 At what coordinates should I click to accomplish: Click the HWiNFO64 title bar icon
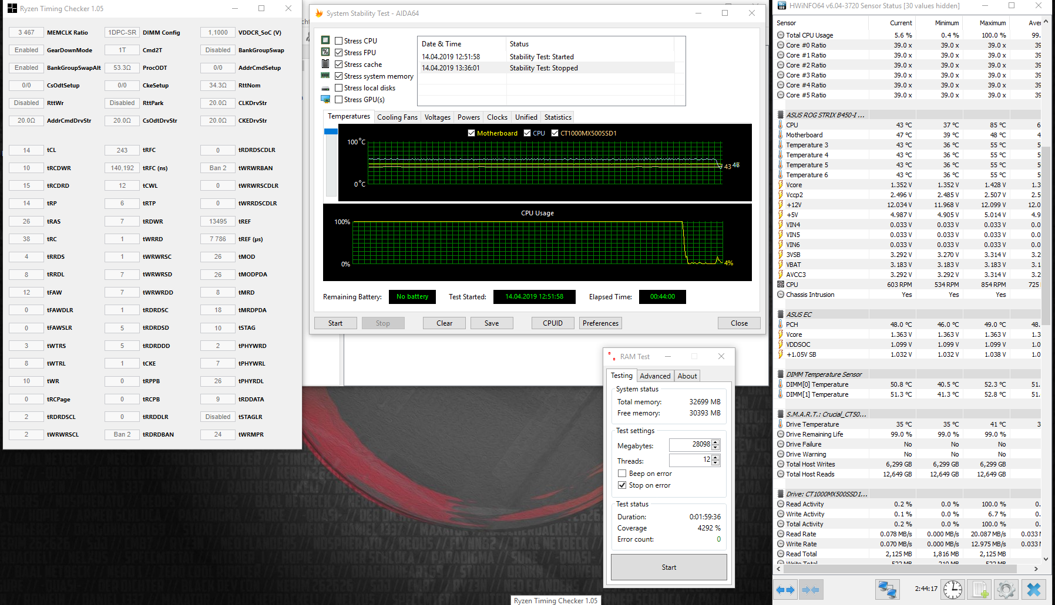(782, 6)
